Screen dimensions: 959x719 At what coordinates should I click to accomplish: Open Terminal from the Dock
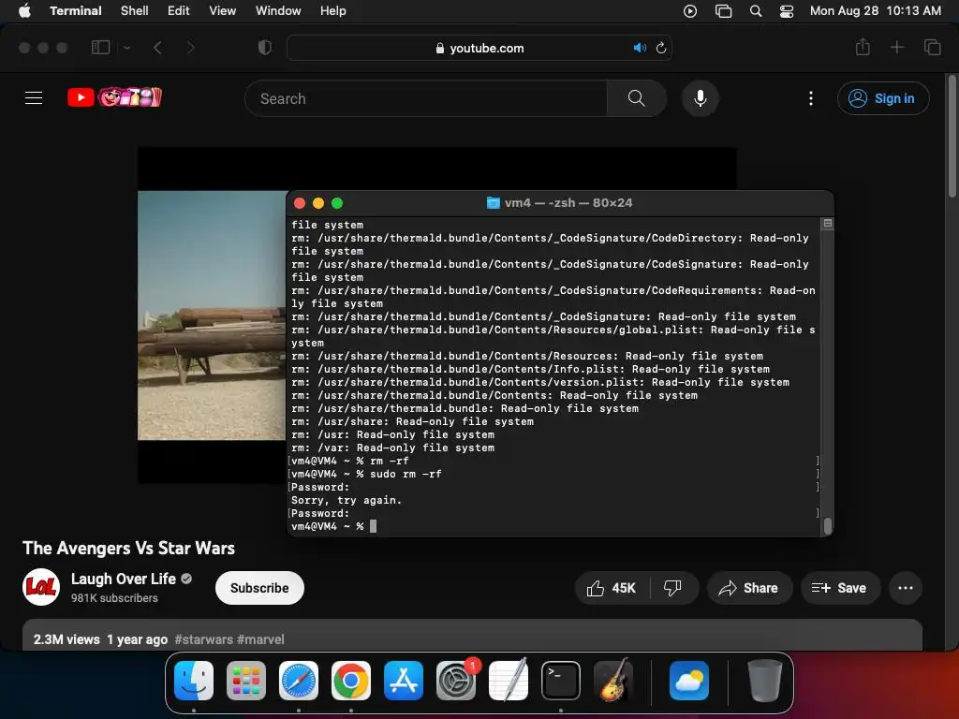[561, 681]
